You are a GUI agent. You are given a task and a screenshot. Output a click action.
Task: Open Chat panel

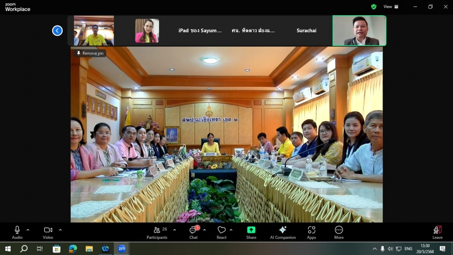[x=194, y=232]
